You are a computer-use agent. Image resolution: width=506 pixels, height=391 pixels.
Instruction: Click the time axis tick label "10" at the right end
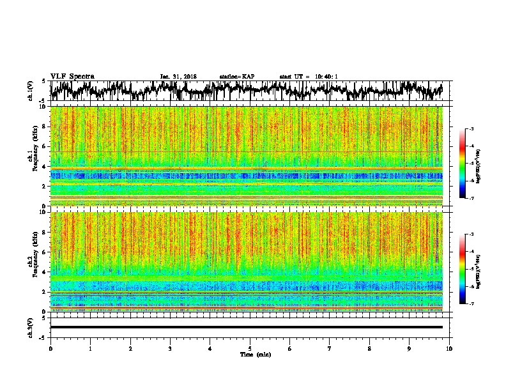[449, 349]
